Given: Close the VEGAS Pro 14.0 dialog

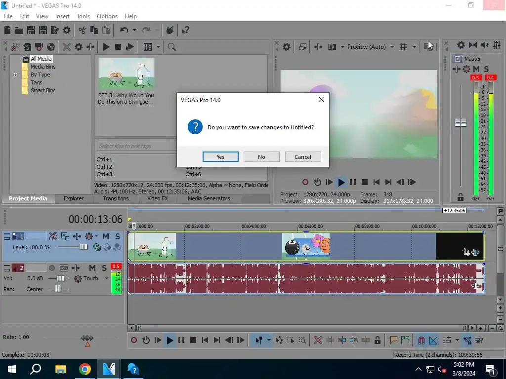Looking at the screenshot, I should point(321,100).
